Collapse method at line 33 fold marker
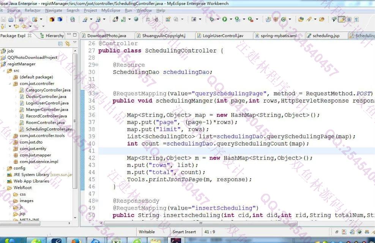 [97, 93]
